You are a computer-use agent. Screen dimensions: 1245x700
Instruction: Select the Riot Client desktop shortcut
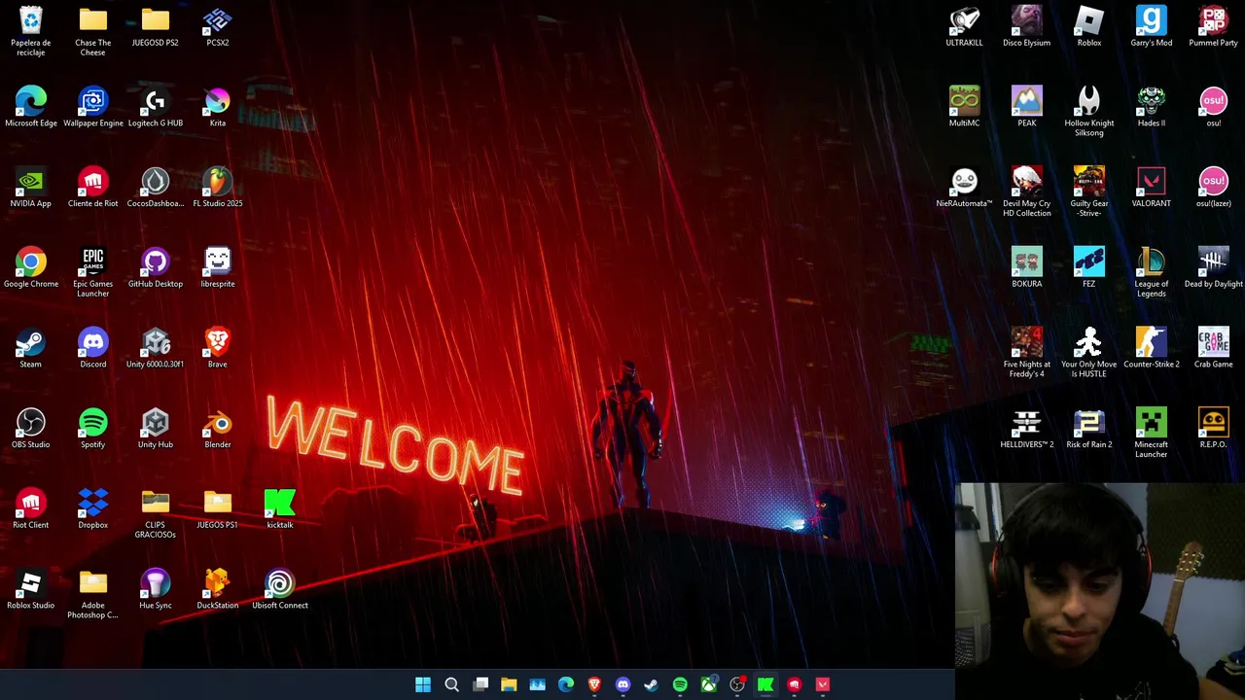tap(31, 509)
